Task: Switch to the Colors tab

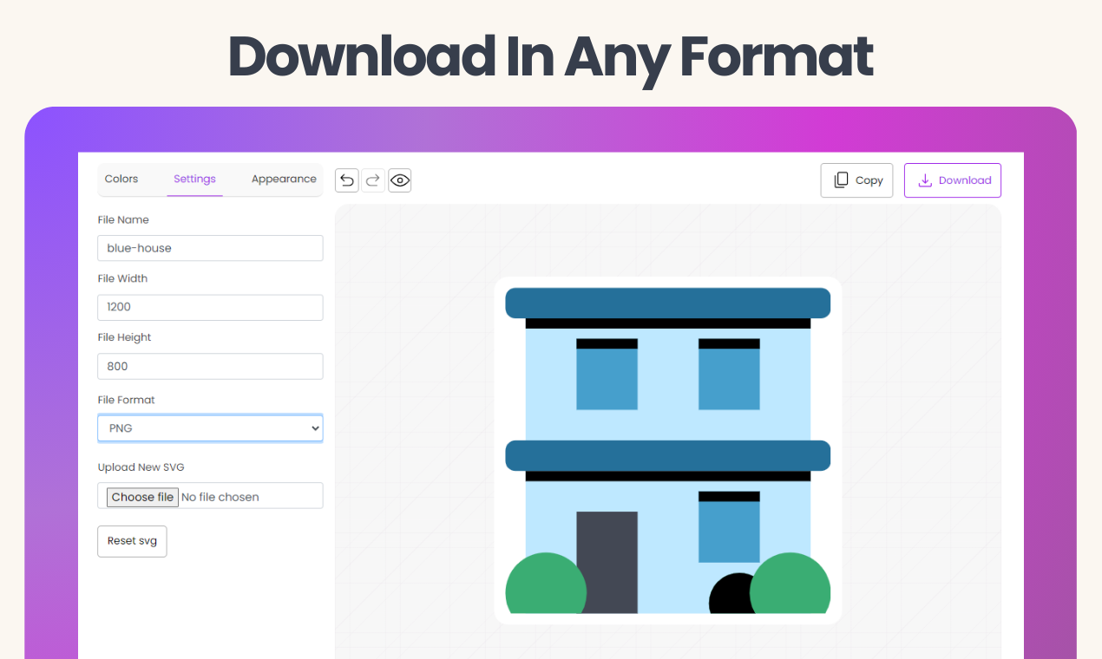Action: [121, 179]
